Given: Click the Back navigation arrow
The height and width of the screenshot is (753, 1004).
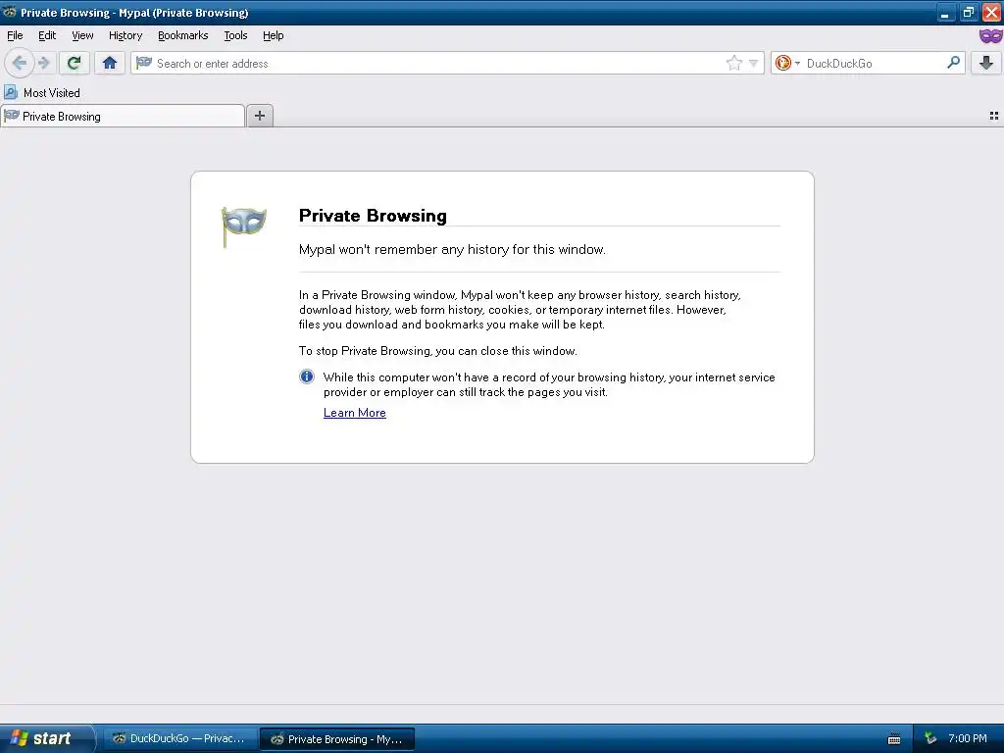Looking at the screenshot, I should [20, 63].
